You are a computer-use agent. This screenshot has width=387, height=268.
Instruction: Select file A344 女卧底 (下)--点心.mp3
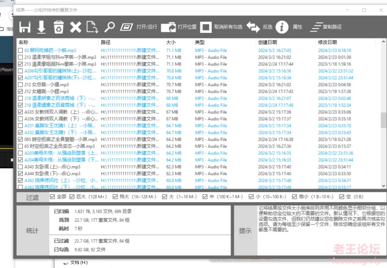click(x=52, y=174)
